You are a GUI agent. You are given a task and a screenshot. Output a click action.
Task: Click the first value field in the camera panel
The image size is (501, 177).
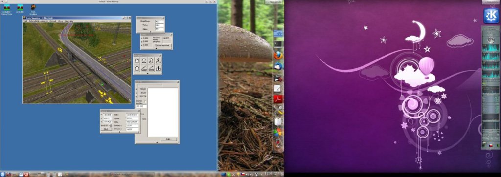[159, 21]
